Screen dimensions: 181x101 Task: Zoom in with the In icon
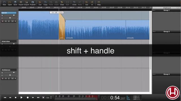click(92, 3)
